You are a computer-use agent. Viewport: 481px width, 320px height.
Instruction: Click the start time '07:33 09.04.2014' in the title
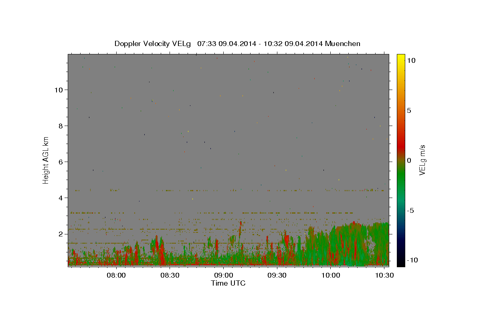pos(226,44)
